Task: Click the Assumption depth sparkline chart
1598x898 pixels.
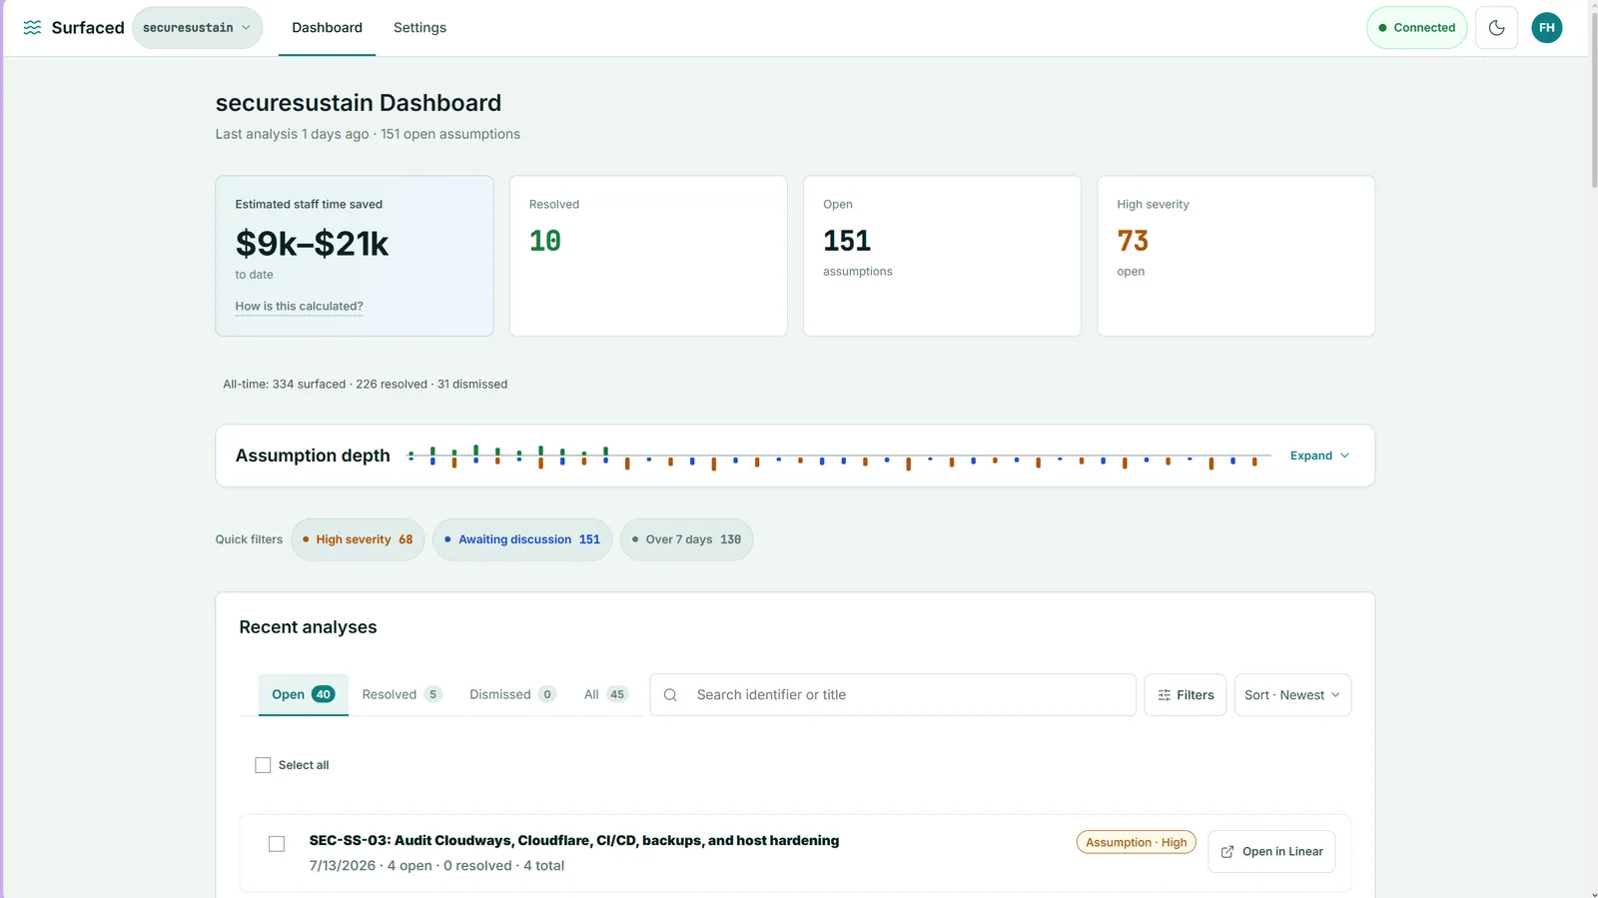Action: (x=839, y=456)
